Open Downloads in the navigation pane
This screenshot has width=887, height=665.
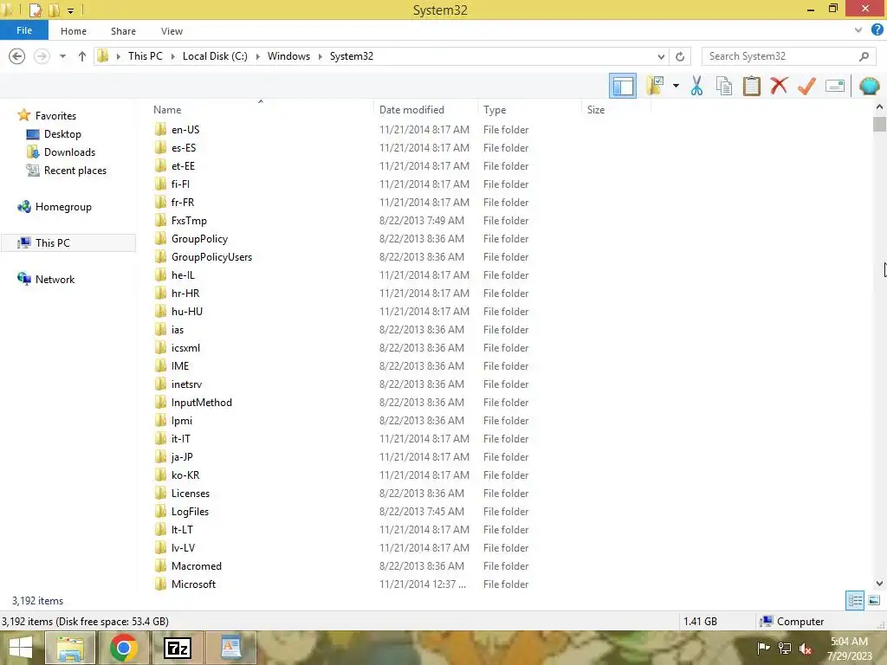tap(69, 152)
